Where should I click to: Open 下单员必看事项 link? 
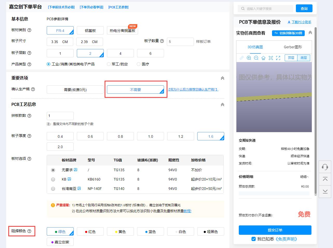[x=91, y=7]
